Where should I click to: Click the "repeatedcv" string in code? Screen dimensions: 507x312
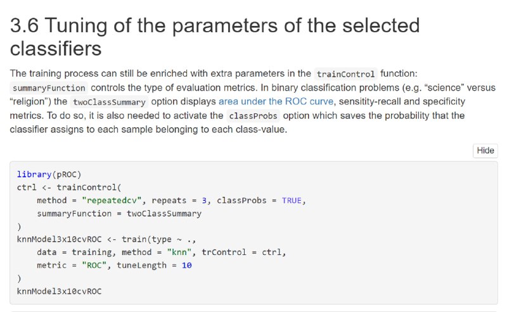point(112,201)
